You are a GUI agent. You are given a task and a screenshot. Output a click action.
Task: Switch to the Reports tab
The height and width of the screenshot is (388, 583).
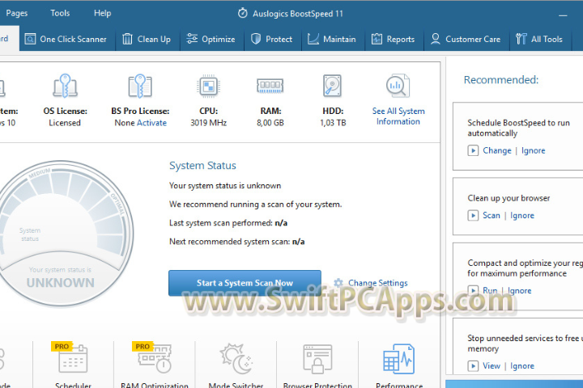(393, 39)
